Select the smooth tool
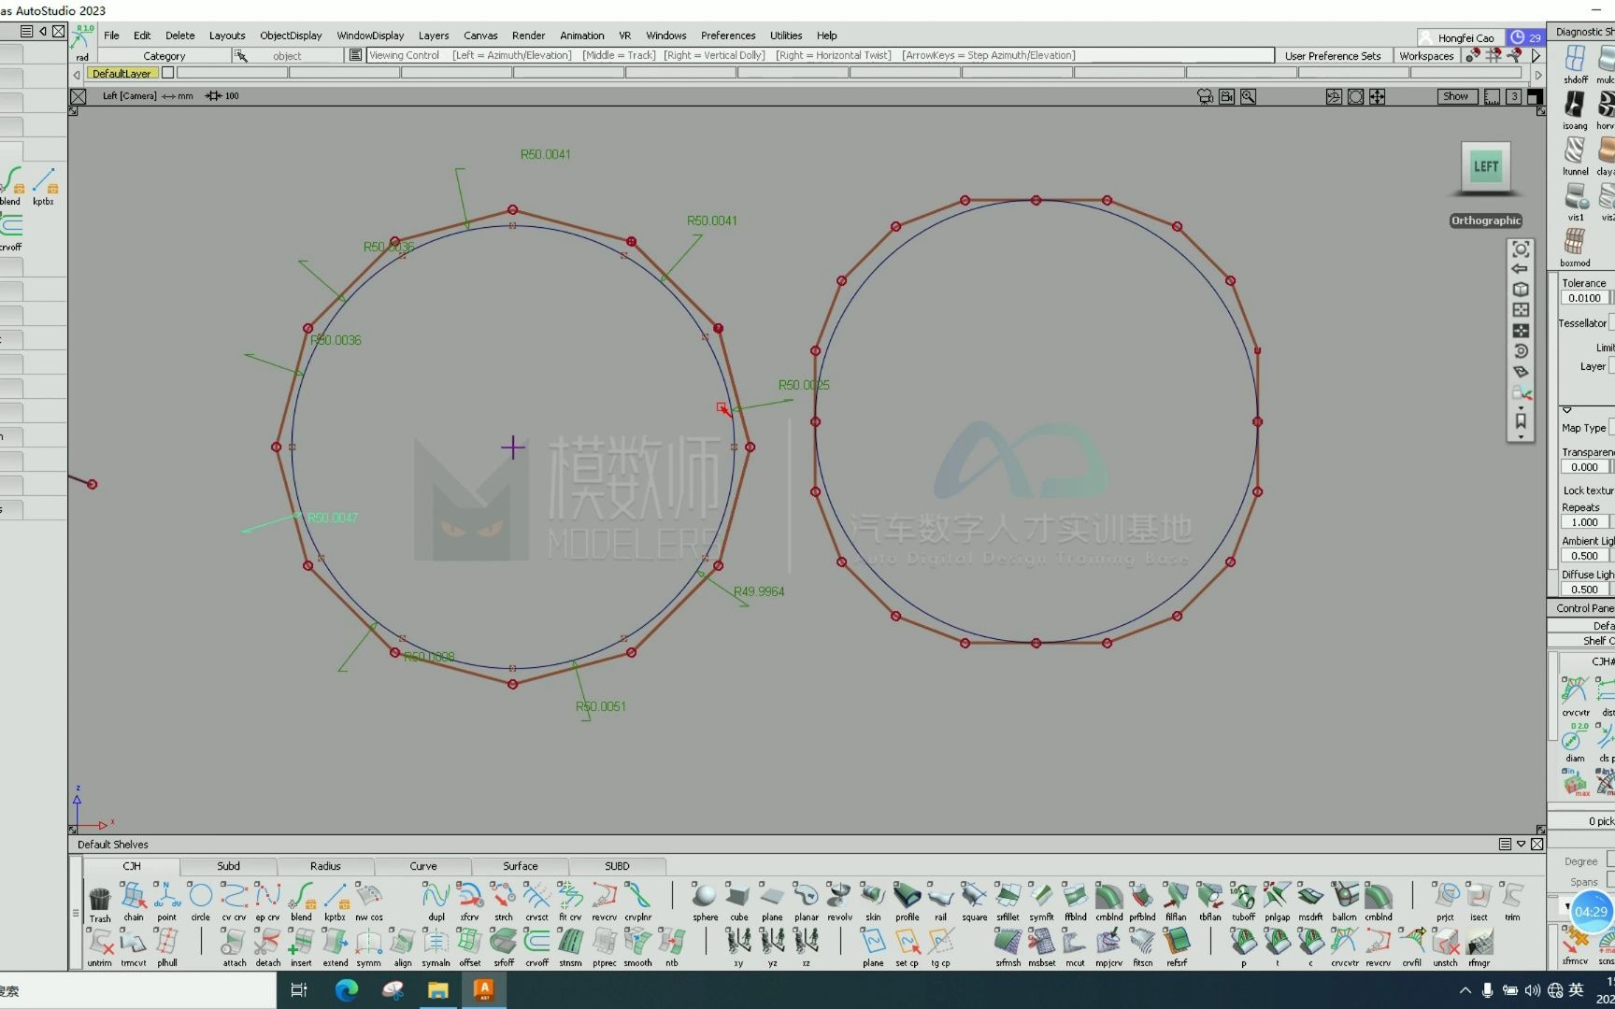This screenshot has width=1615, height=1009. (637, 947)
